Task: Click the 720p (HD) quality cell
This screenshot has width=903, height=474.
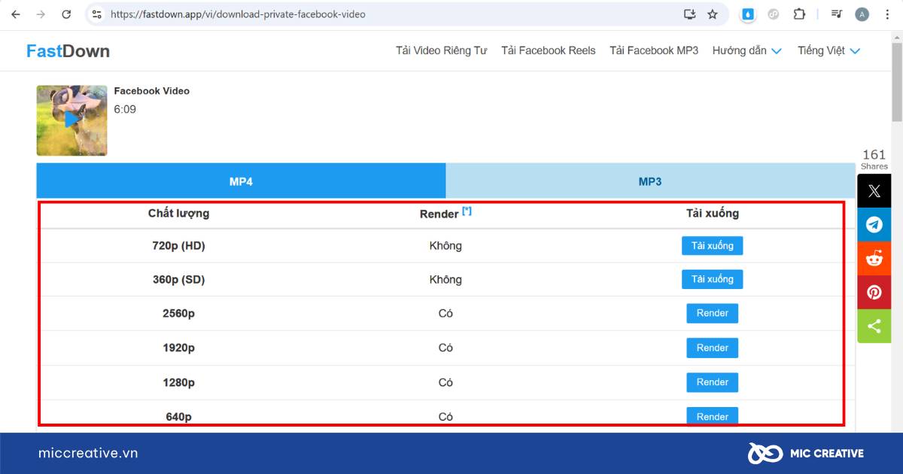Action: tap(179, 246)
